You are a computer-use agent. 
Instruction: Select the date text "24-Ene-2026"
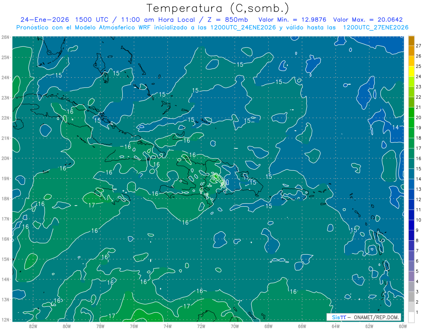click(x=45, y=20)
